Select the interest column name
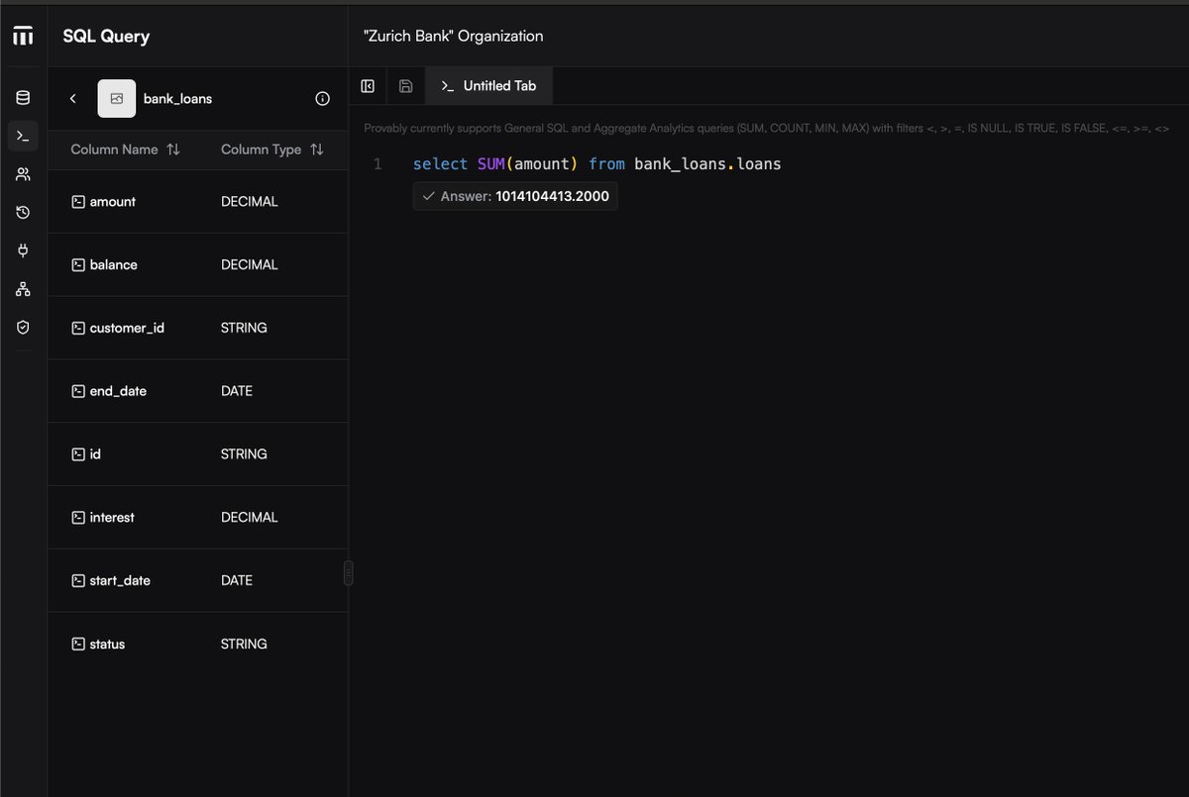 pyautogui.click(x=112, y=518)
